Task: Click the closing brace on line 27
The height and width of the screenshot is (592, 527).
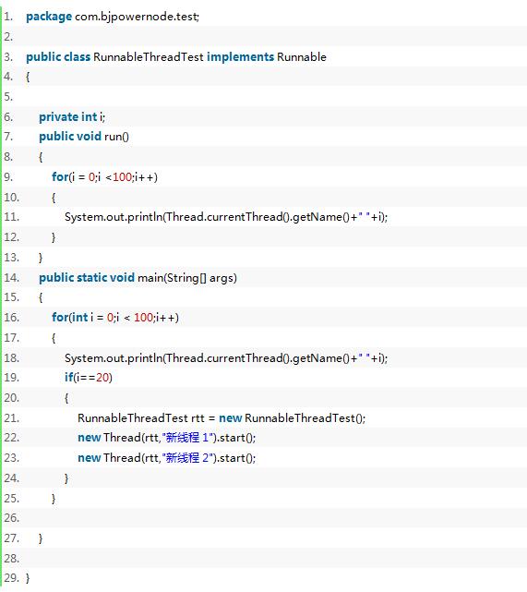Action: tap(41, 538)
